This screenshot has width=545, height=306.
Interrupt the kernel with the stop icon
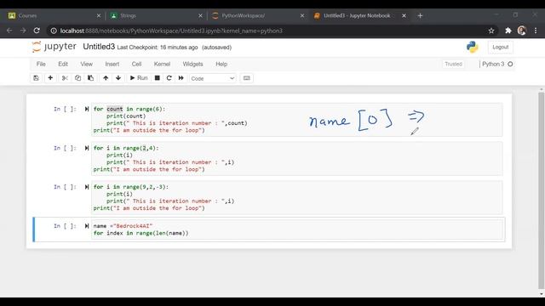pyautogui.click(x=157, y=78)
